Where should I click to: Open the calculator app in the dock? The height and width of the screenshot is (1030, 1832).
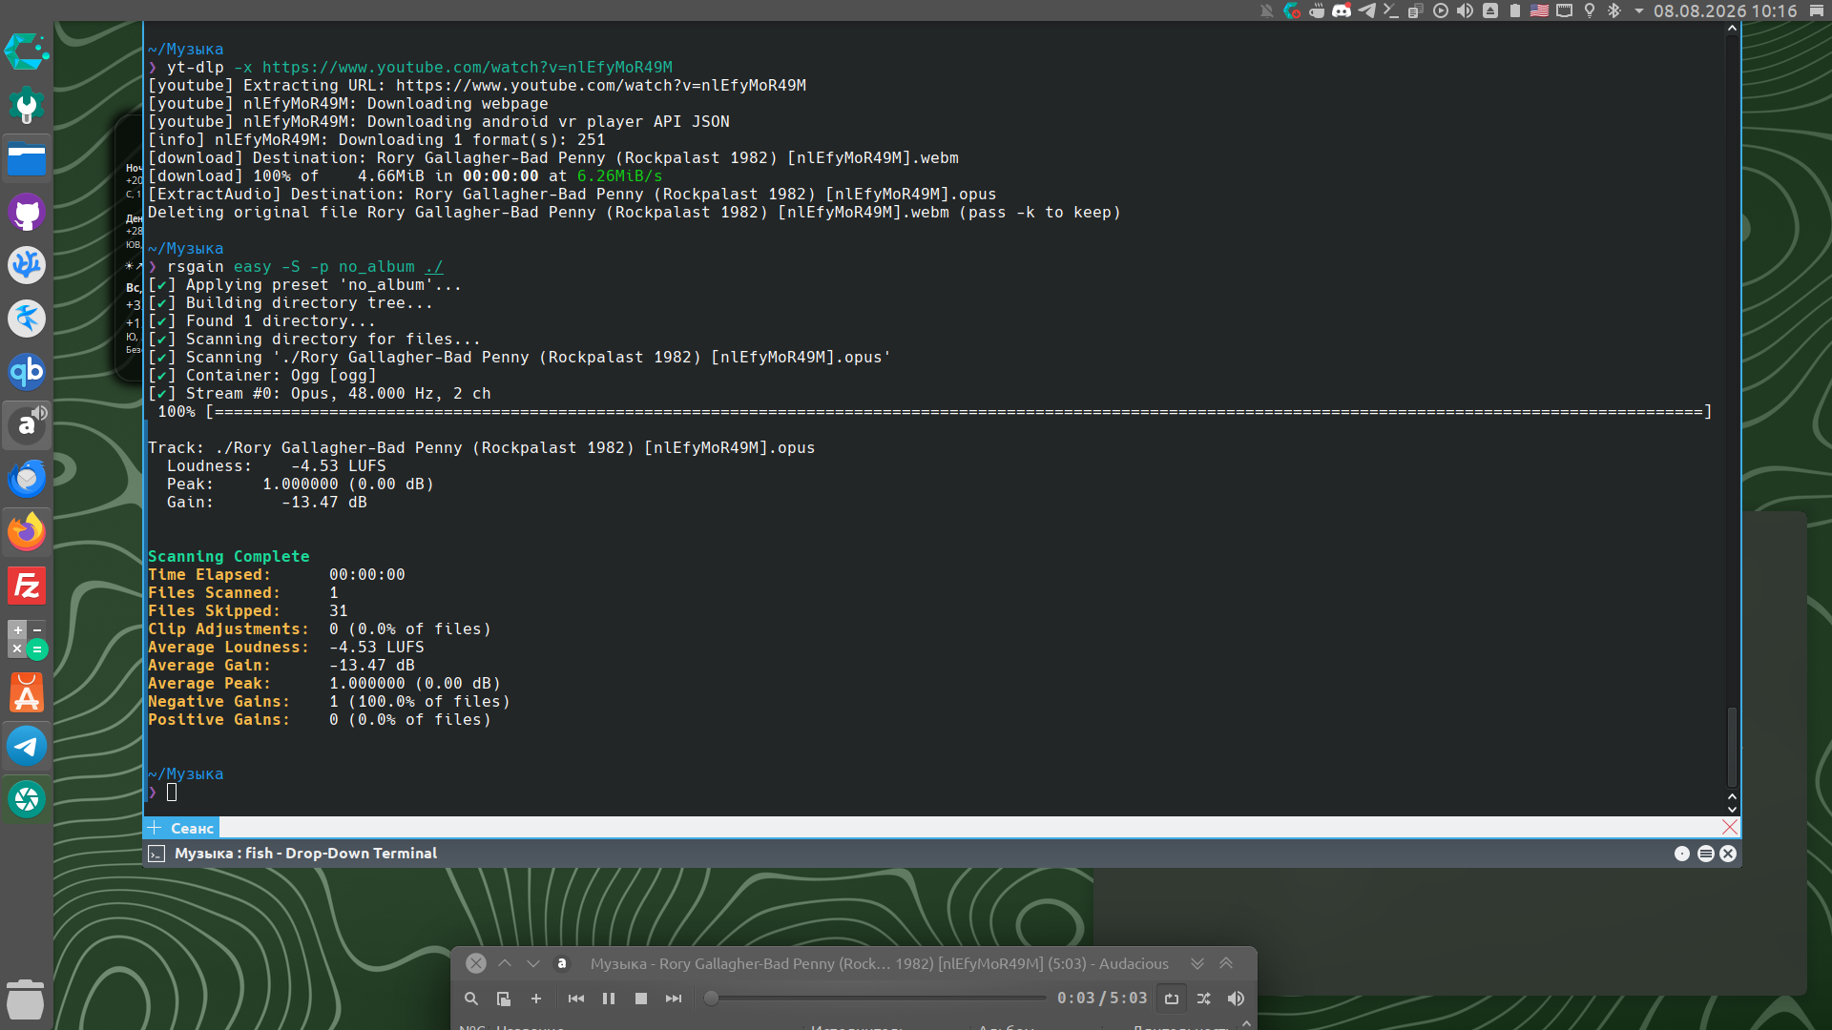click(27, 639)
